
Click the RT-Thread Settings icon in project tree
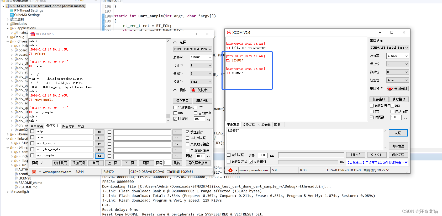pyautogui.click(x=12, y=10)
